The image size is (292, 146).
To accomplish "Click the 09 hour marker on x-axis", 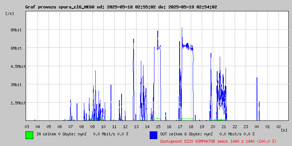I will [92, 126].
